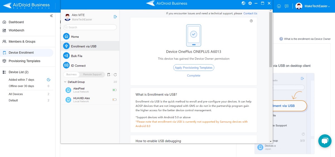Switch to Business device tab

[x=71, y=75]
